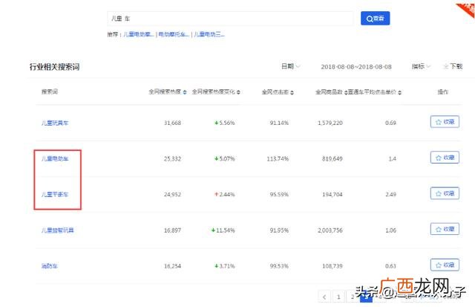Viewport: 475px width, 307px height.
Task: Click average click price 2.49
Action: pos(391,195)
